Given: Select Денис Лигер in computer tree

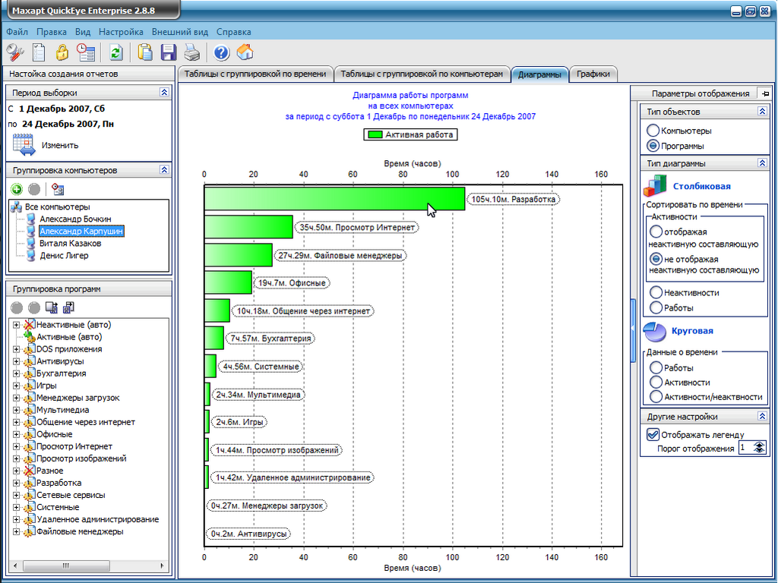Looking at the screenshot, I should [64, 256].
